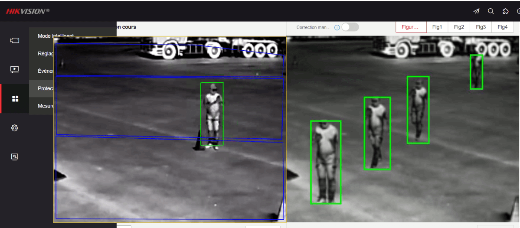Click the paper plane icon in header
This screenshot has width=520, height=228.
pyautogui.click(x=476, y=11)
